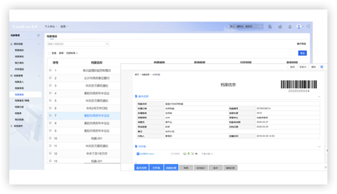Screen dimensions: 337x194
Task: Click the sidebar collapse icon
Action: [38, 36]
